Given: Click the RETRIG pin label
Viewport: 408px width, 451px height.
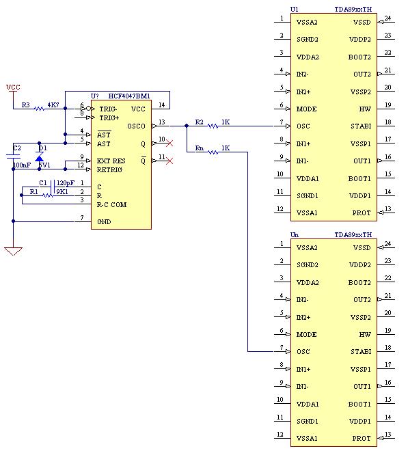Looking at the screenshot, I should 109,170.
